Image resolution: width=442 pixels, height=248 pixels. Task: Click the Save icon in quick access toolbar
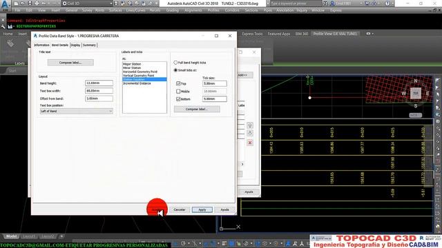coord(30,3)
